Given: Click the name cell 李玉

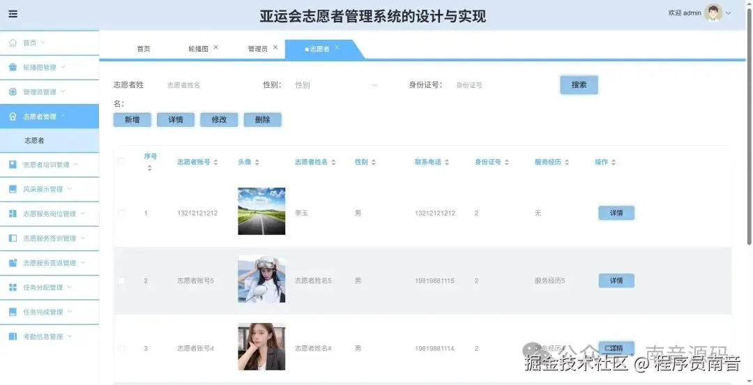Looking at the screenshot, I should (301, 213).
